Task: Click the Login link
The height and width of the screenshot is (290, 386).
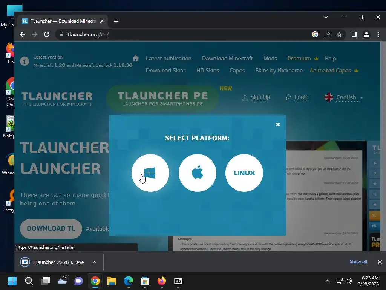Action: pos(301,97)
